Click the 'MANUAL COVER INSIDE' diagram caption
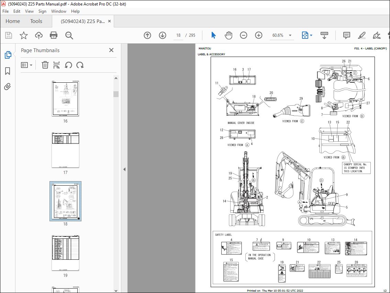The image size is (390, 293). 241,123
